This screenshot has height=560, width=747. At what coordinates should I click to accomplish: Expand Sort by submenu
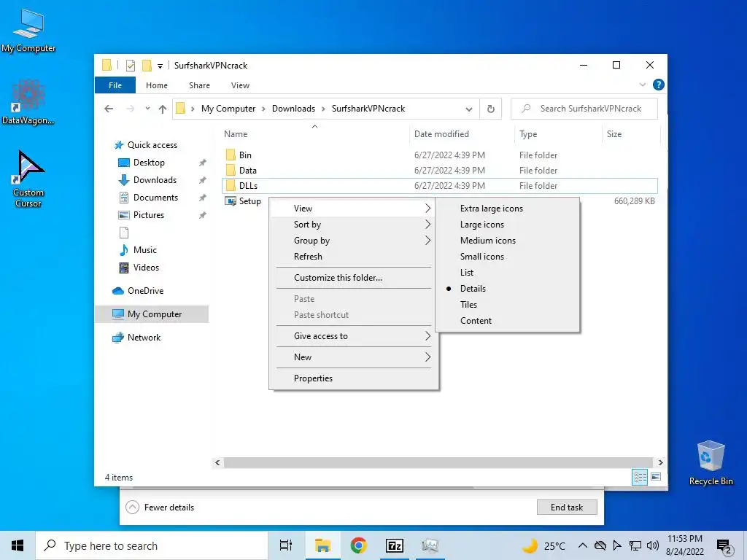[x=354, y=225]
